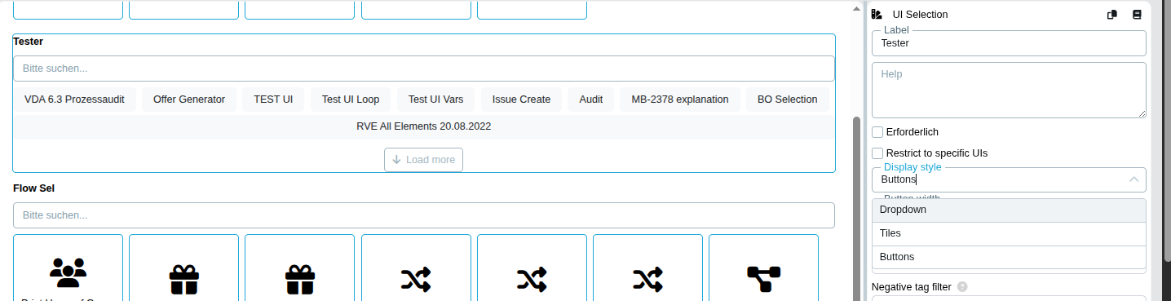The image size is (1171, 301).
Task: Click the Tester section heading
Action: click(29, 41)
